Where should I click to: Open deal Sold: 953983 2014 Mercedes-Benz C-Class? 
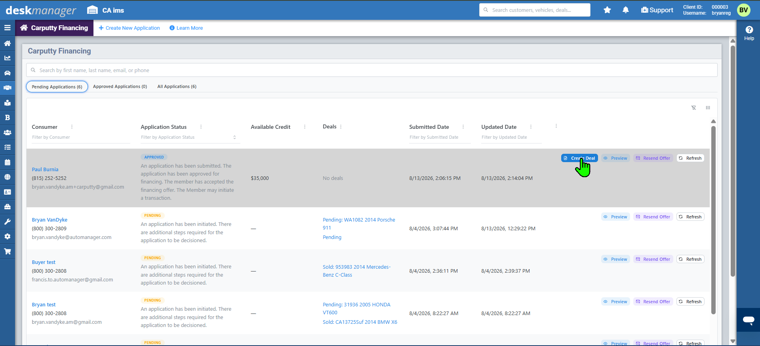coord(356,271)
